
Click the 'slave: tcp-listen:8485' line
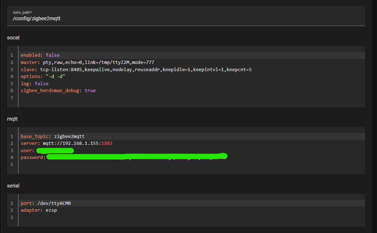tap(136, 70)
